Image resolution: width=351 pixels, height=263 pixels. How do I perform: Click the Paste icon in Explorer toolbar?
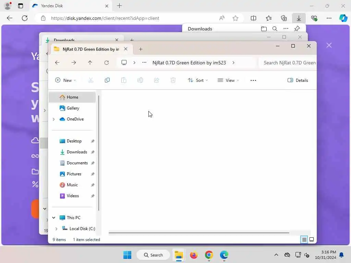point(123,80)
